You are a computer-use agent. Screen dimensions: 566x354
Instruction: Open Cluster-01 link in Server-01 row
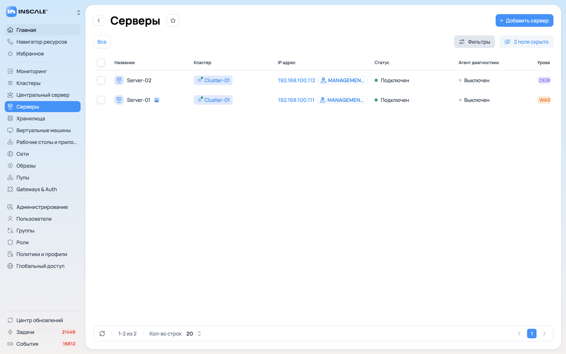click(x=213, y=100)
